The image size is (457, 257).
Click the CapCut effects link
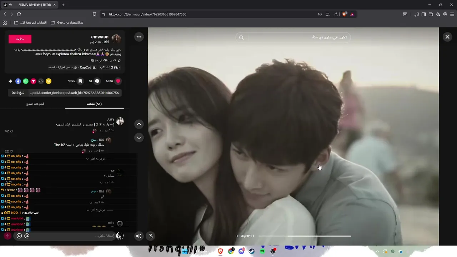coord(72,67)
